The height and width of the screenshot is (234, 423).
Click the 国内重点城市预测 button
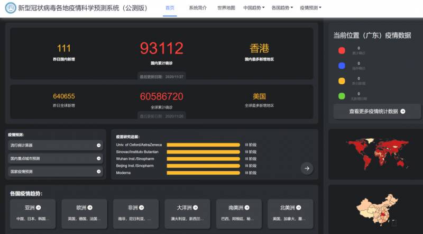[x=55, y=158]
